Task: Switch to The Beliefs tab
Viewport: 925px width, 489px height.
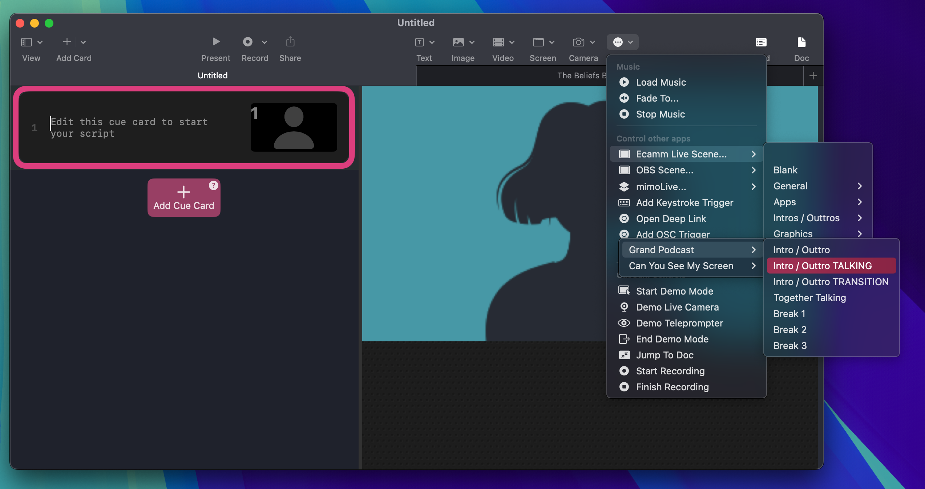Action: 582,75
